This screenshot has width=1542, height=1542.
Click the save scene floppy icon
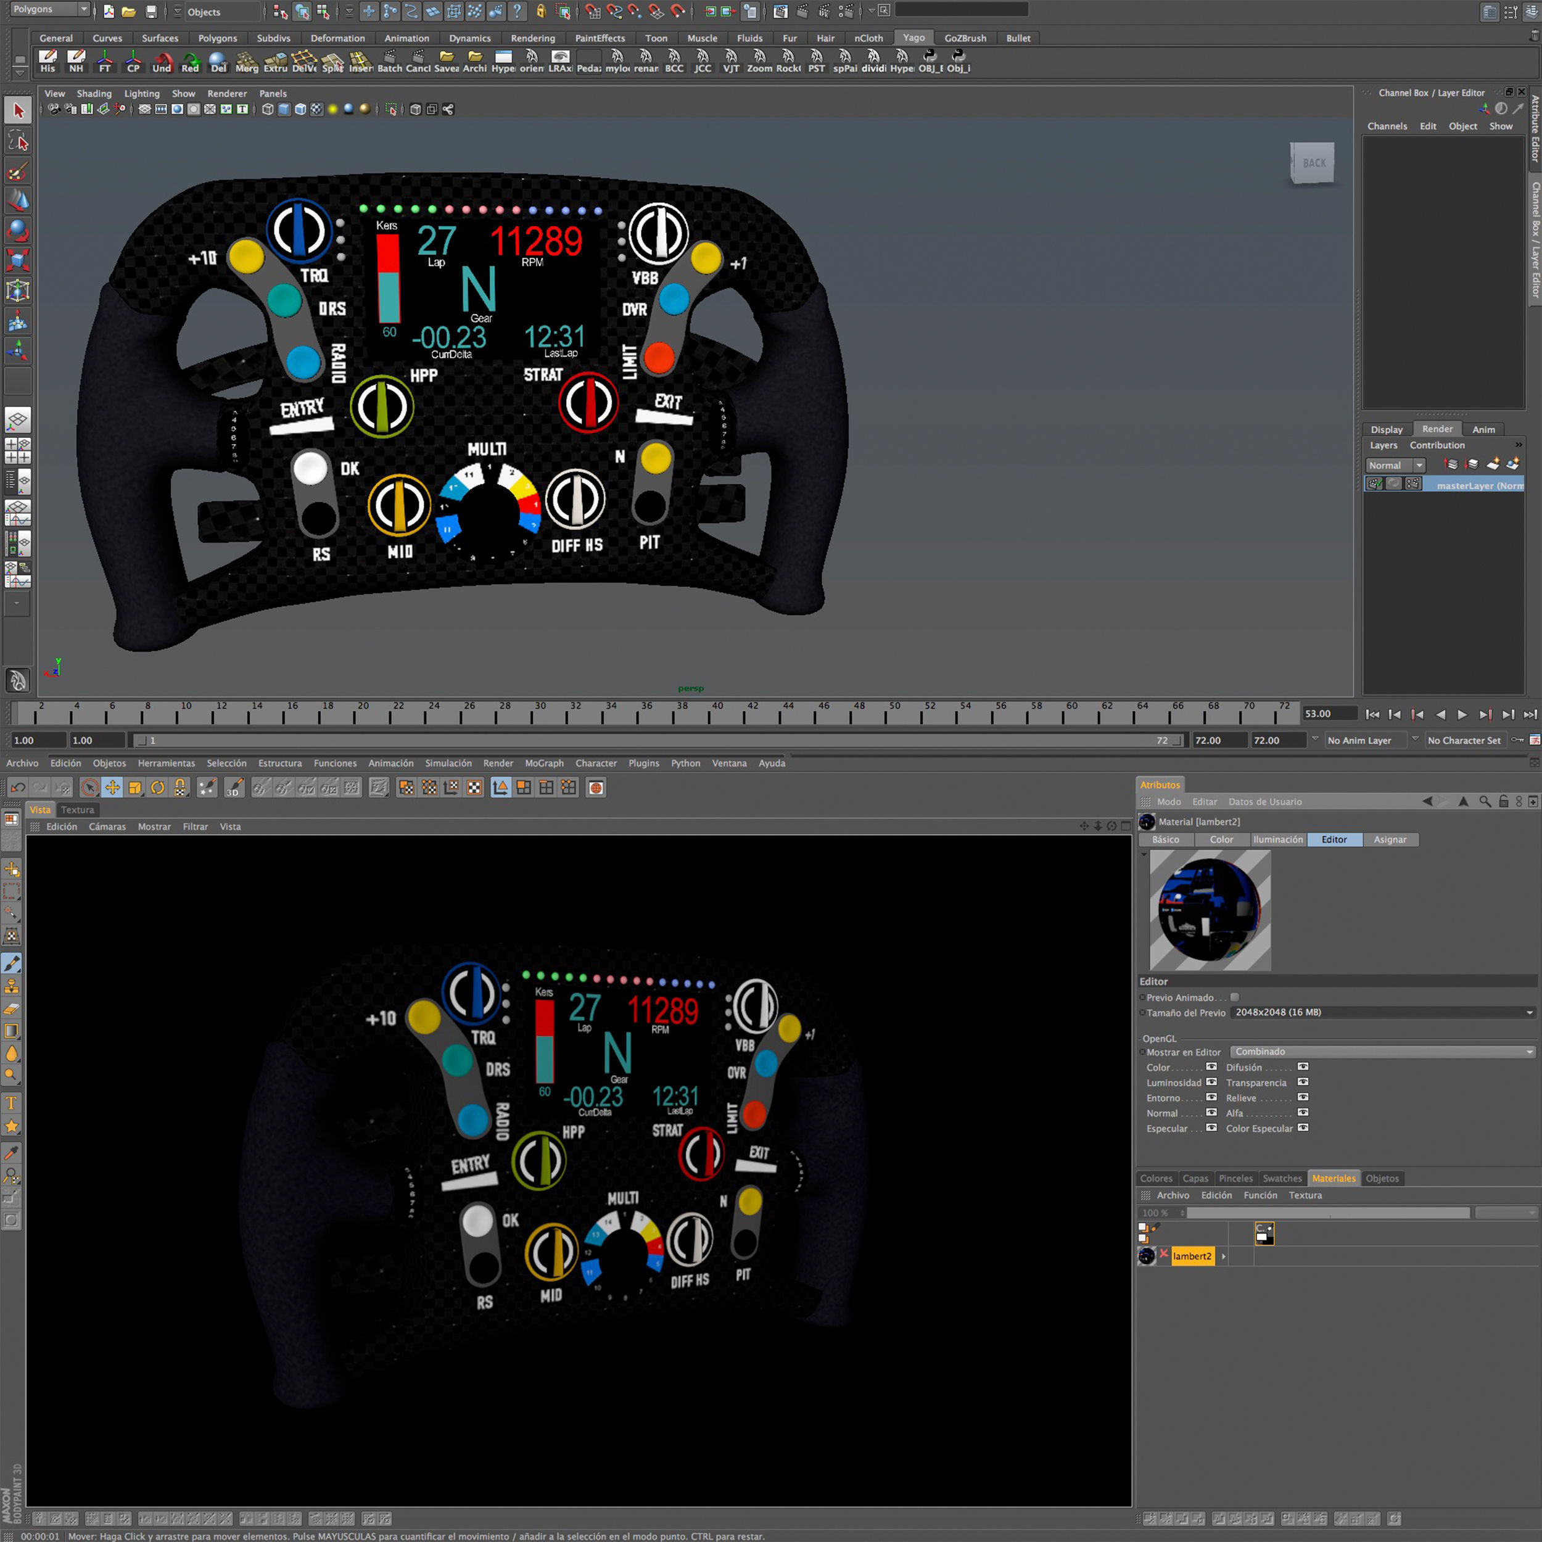click(151, 12)
